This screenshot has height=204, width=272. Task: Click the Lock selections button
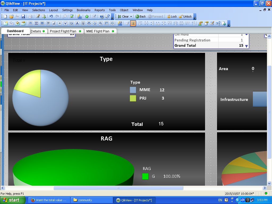click(x=172, y=16)
